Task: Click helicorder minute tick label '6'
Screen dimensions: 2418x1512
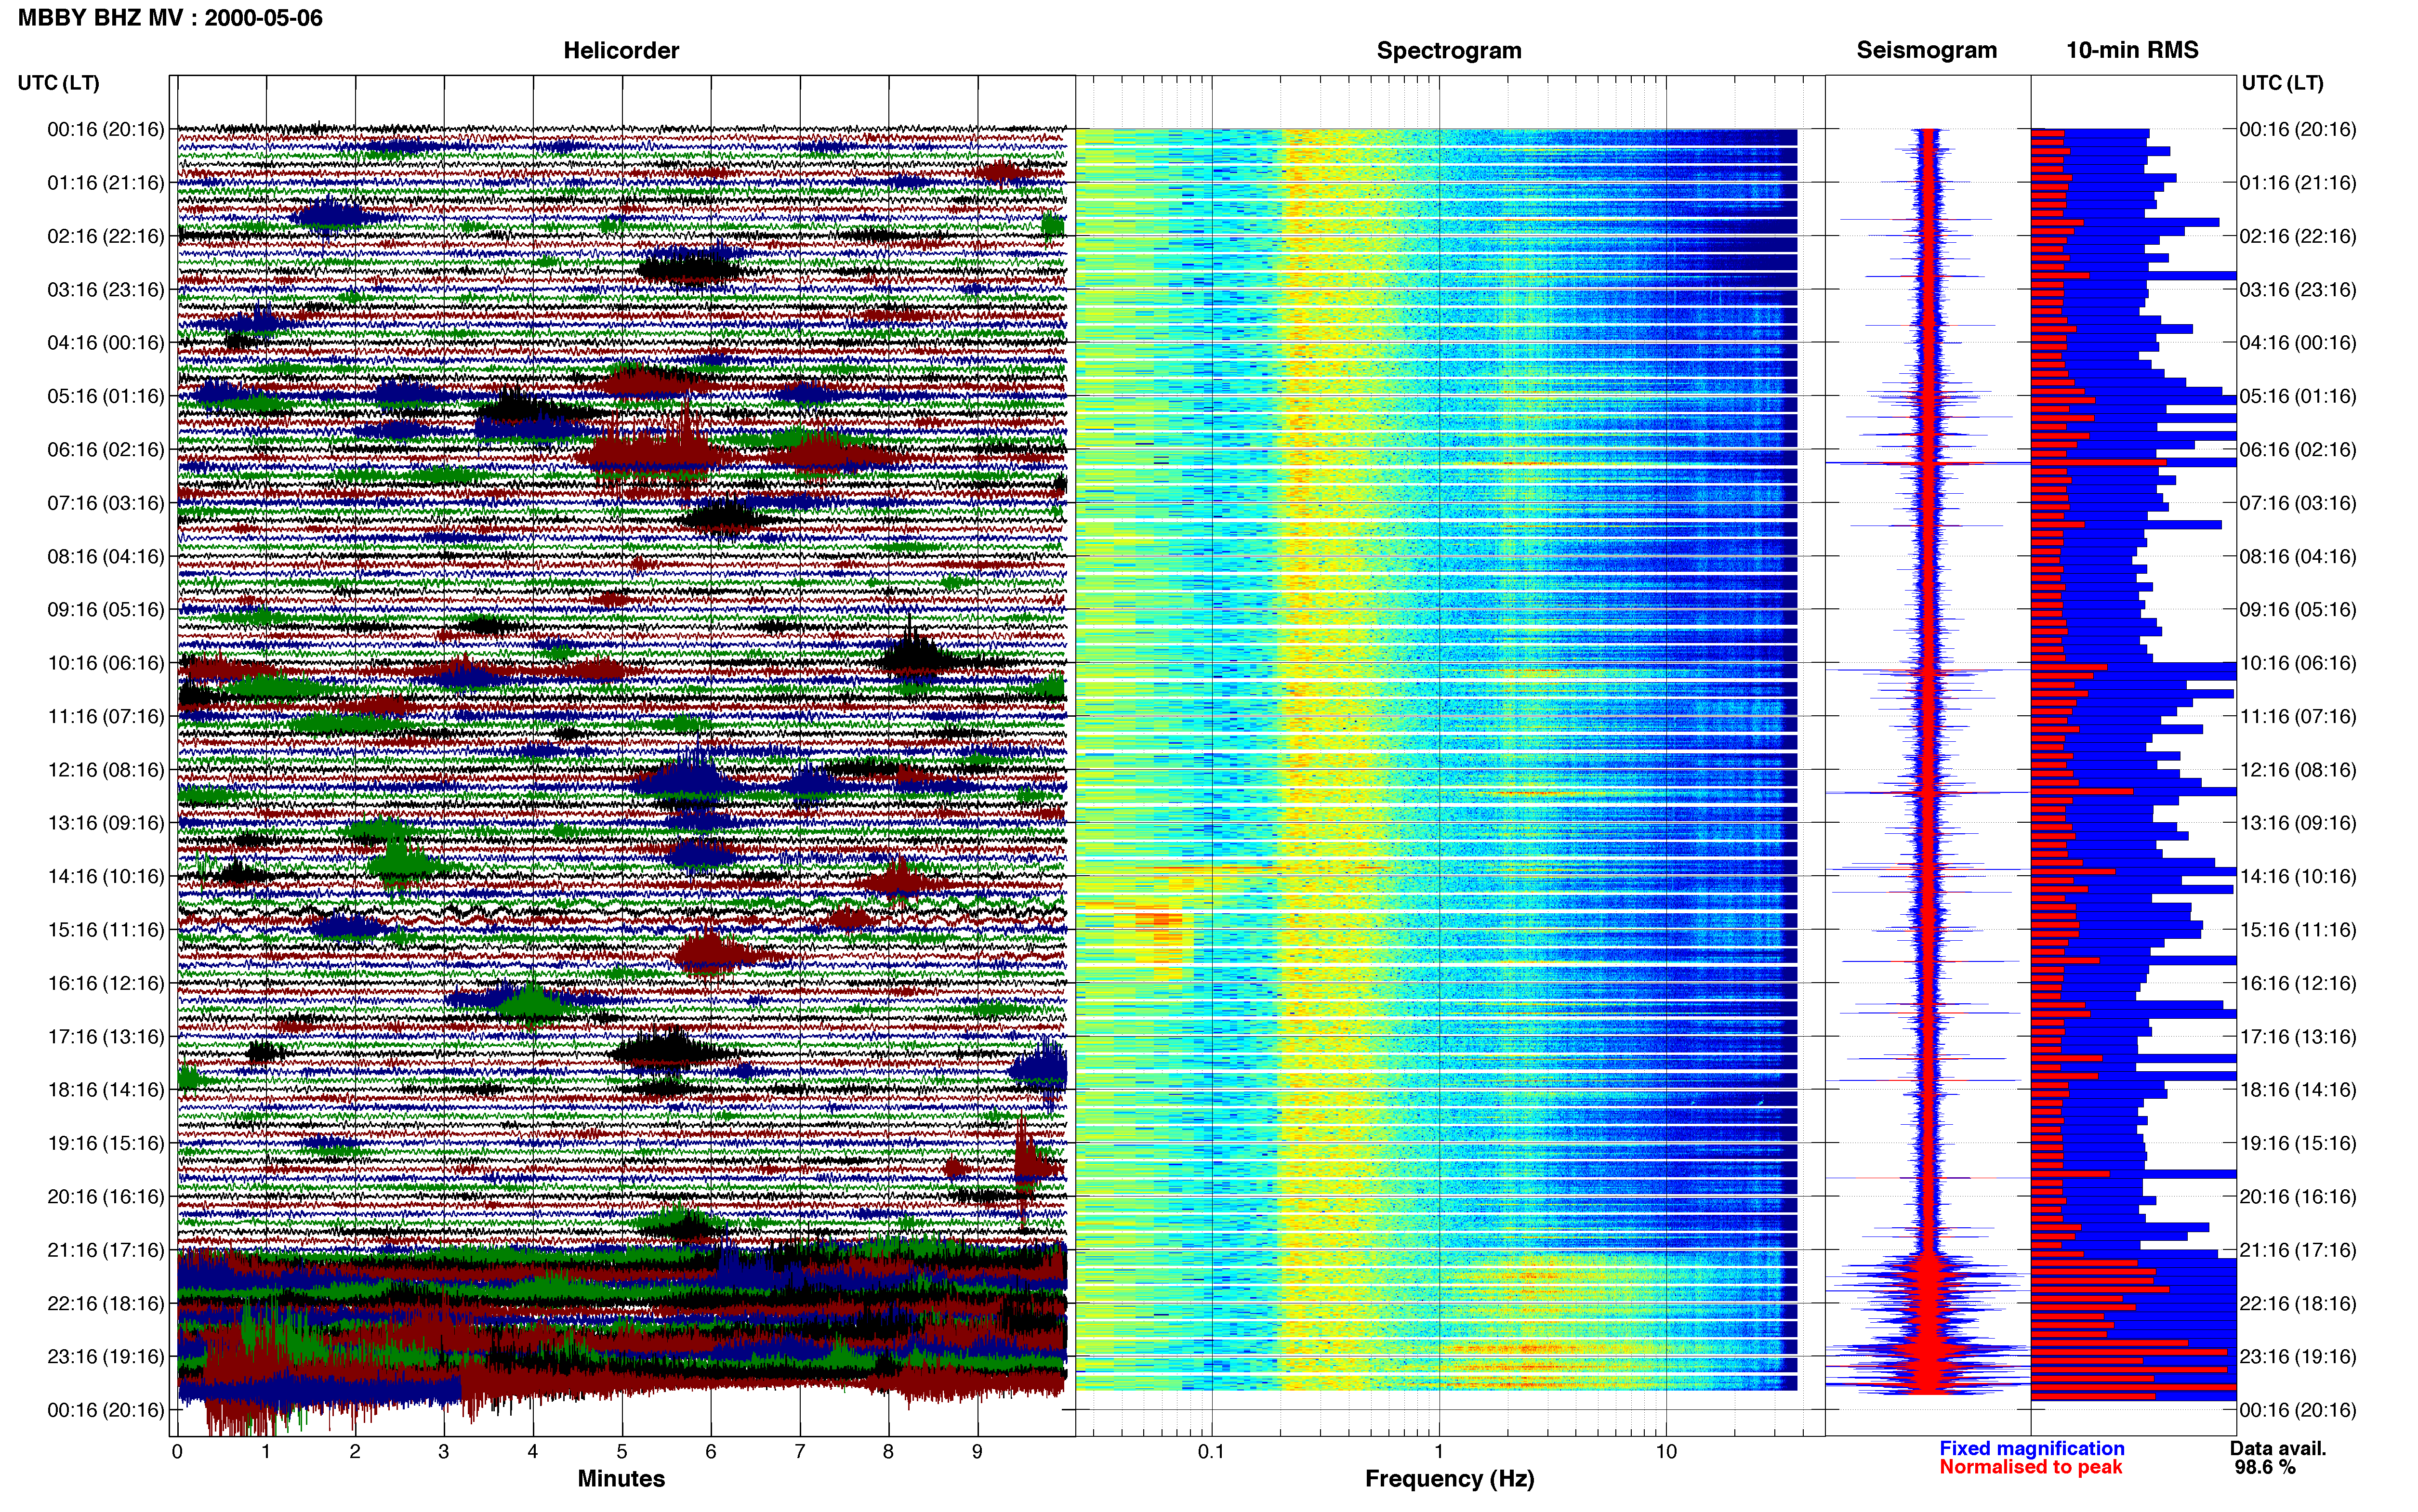Action: click(x=711, y=1452)
